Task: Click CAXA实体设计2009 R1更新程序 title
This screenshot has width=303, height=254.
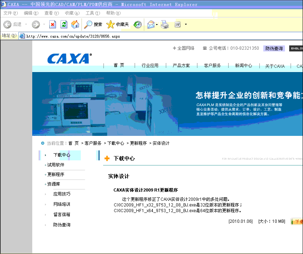Action: (146, 190)
